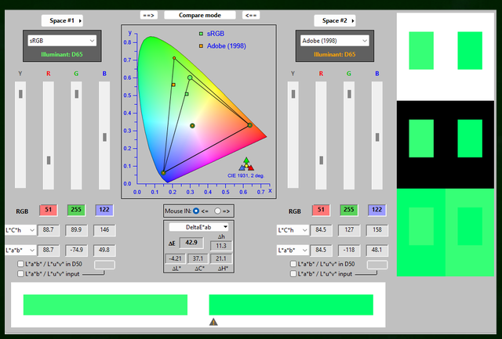Enable Space #2 L*a*b* / L*u*v* input
502x339 pixels.
(x=293, y=274)
